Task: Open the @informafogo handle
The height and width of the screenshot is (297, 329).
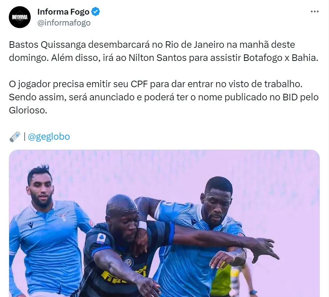Action: [64, 23]
